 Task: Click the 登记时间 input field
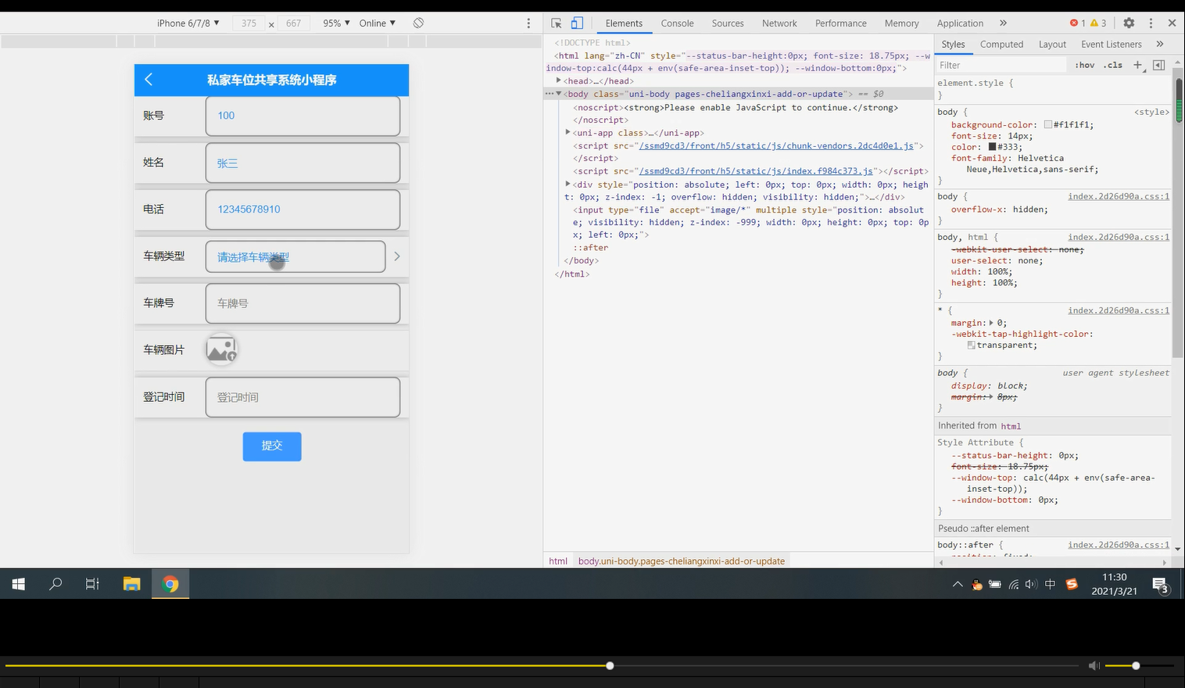tap(303, 397)
